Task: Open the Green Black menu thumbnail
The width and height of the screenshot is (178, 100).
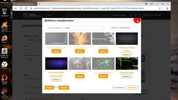Action: click(x=127, y=64)
